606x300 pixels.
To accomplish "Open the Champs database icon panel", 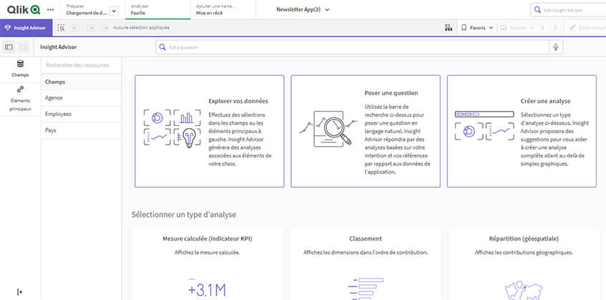I will coord(20,69).
